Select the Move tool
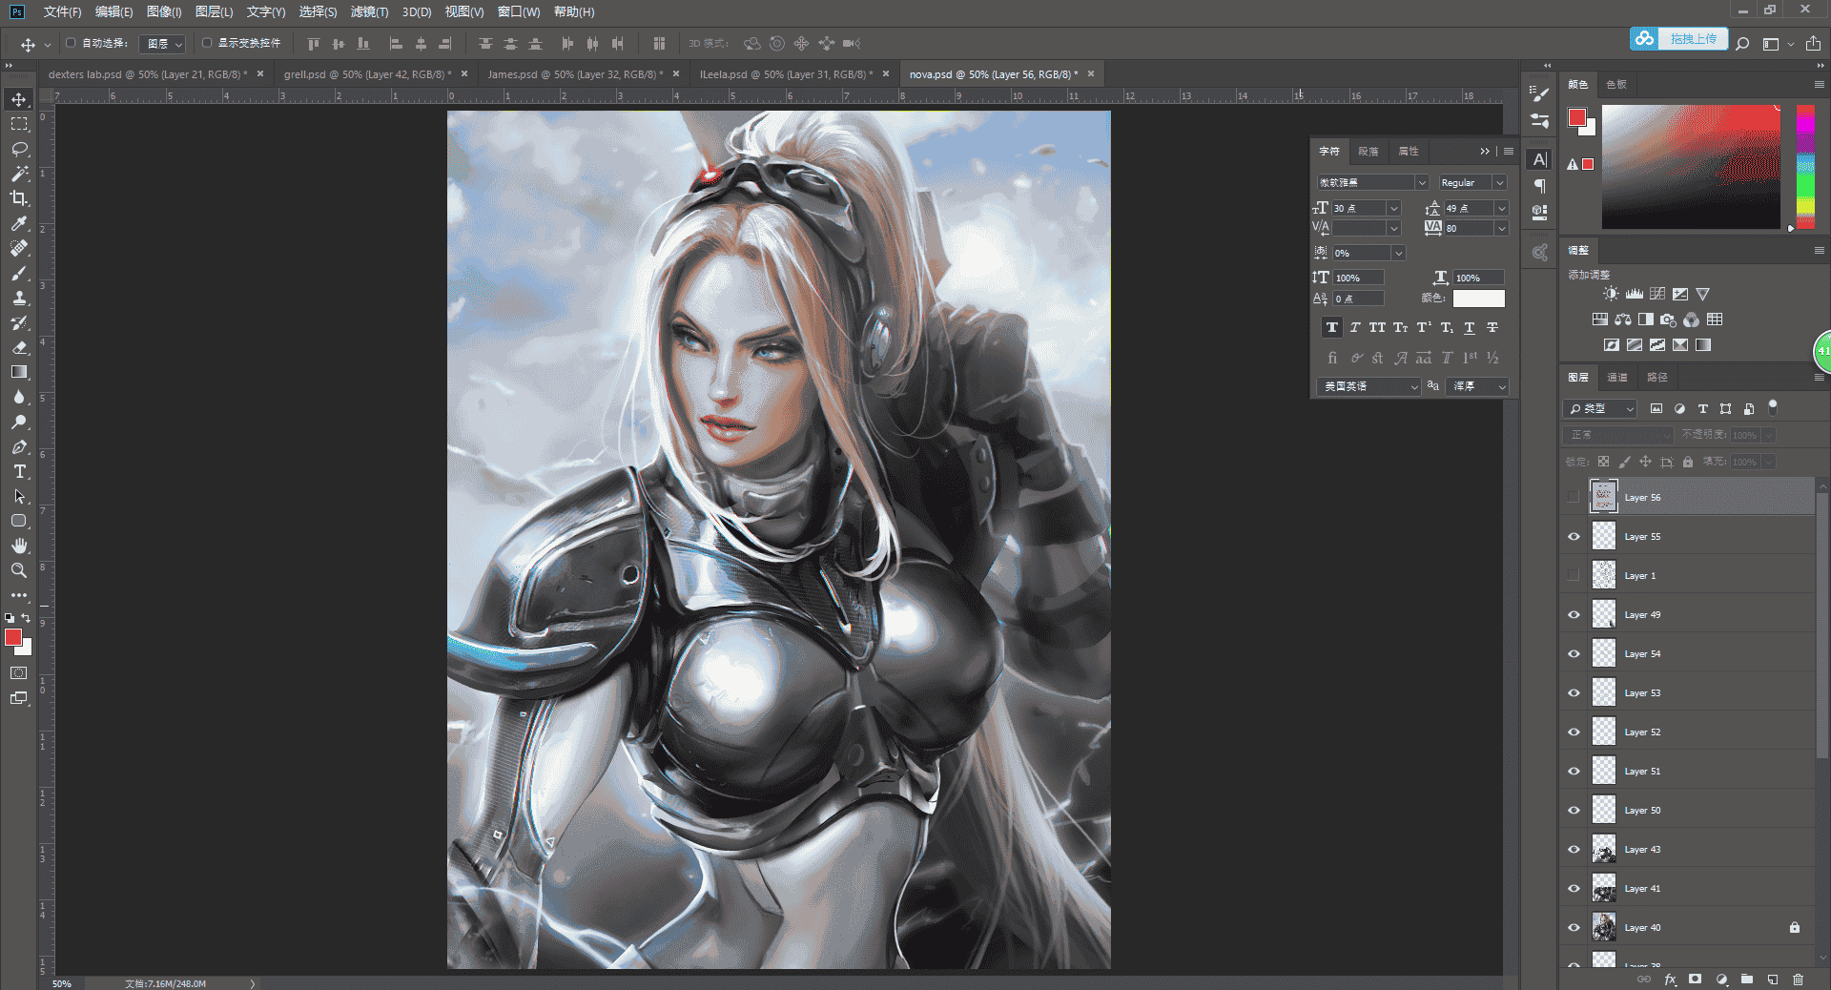 (19, 99)
